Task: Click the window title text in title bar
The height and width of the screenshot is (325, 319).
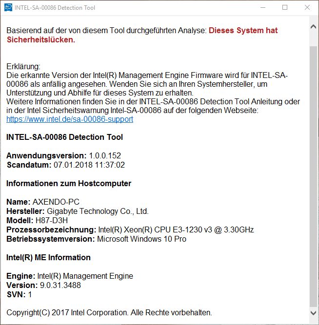Action: pyautogui.click(x=55, y=8)
